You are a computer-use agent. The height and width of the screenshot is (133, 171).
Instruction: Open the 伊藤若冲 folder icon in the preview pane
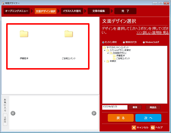point(24,34)
